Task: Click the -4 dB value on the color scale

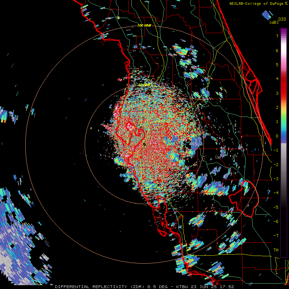Action: pyautogui.click(x=276, y=193)
